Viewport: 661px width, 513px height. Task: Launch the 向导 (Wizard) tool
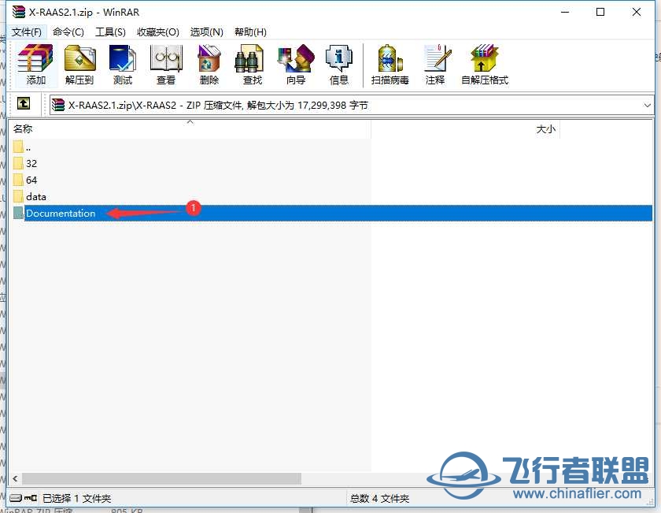click(296, 64)
